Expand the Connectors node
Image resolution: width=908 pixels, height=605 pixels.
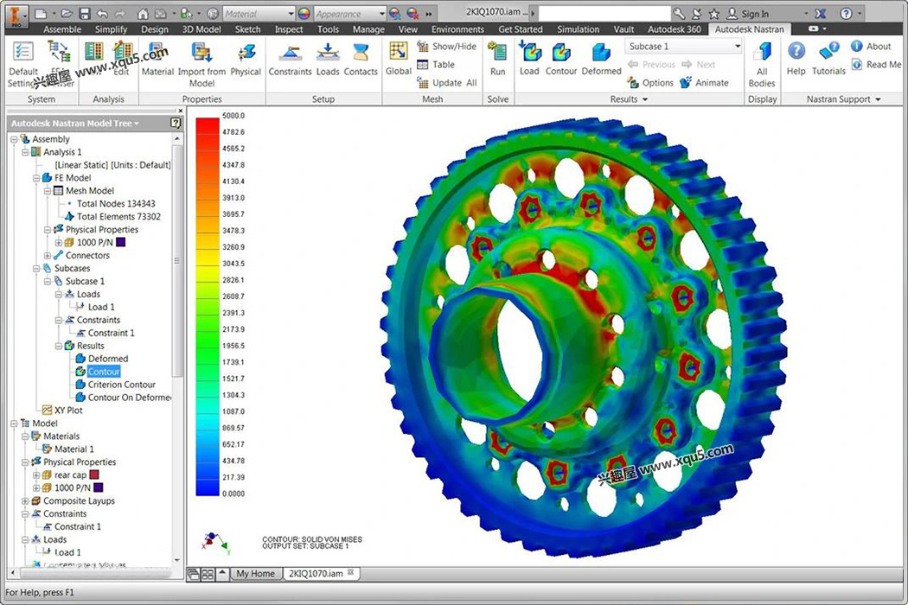click(x=48, y=255)
